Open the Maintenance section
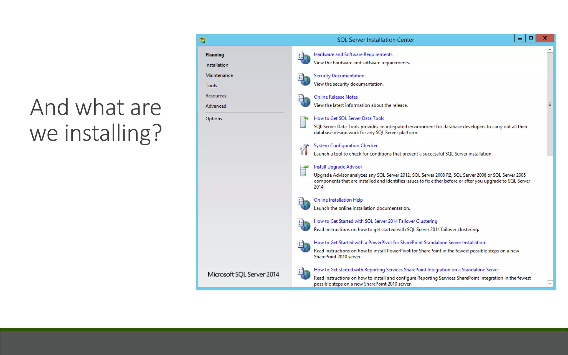This screenshot has height=355, width=568. pyautogui.click(x=219, y=75)
